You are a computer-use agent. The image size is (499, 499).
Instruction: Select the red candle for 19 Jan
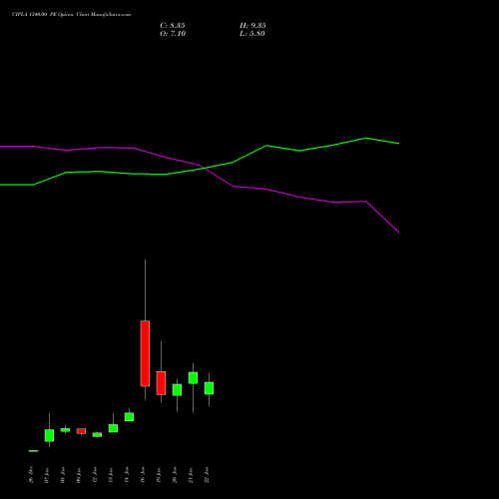coord(161,383)
